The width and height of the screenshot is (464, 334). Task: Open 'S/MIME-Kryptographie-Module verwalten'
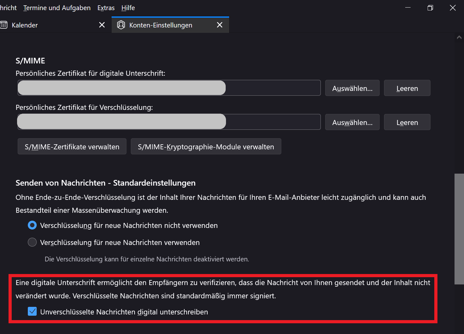click(206, 146)
